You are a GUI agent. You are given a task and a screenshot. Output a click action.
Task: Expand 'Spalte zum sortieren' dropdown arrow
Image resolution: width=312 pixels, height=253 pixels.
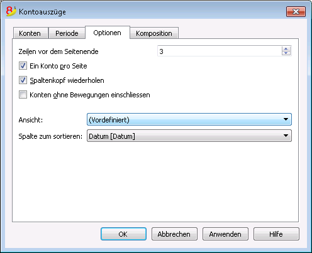[x=286, y=136]
